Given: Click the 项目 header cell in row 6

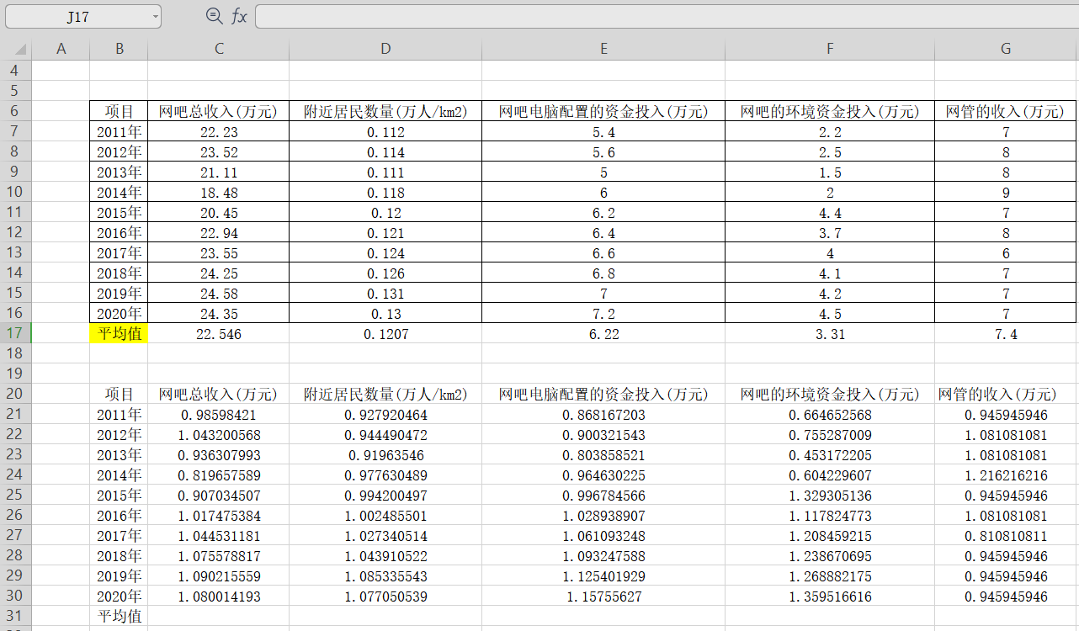Looking at the screenshot, I should 119,111.
